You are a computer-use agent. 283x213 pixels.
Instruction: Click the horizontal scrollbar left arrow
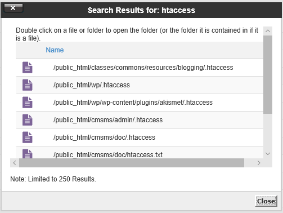[x=15, y=163]
